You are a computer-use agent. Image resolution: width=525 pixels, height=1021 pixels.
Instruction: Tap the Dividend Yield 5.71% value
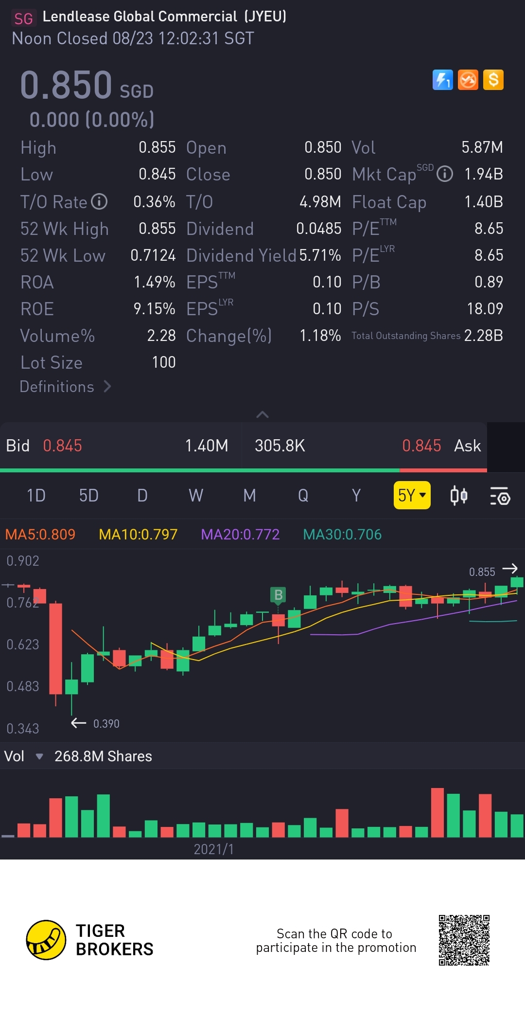coord(320,255)
